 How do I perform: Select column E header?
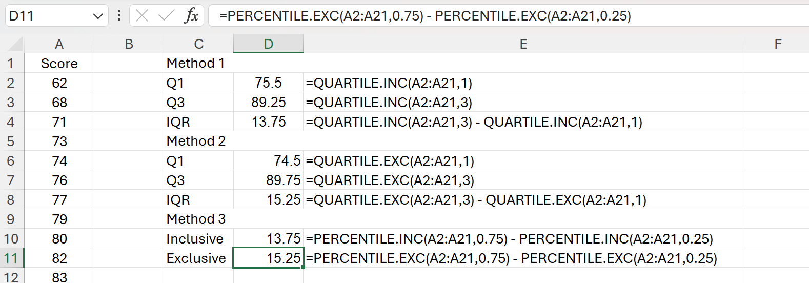523,44
